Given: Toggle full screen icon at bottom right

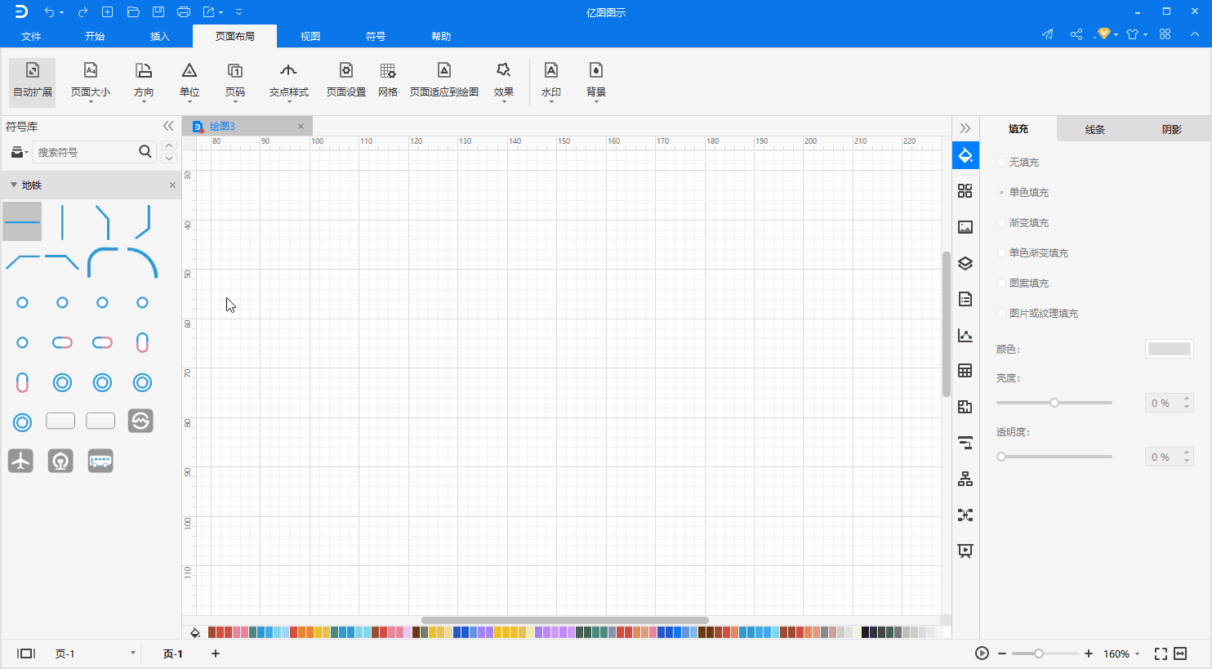Looking at the screenshot, I should [1161, 653].
